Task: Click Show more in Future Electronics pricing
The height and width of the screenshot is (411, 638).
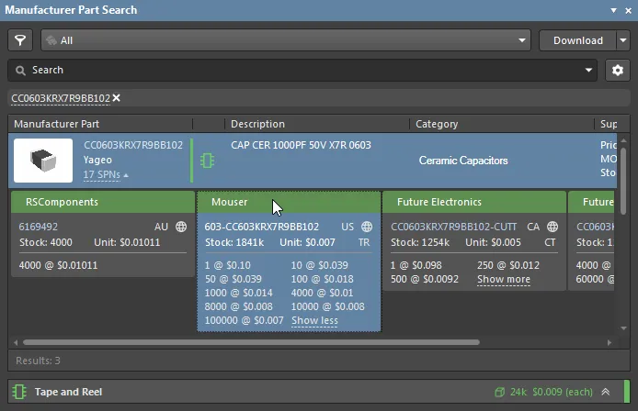Action: coord(503,279)
